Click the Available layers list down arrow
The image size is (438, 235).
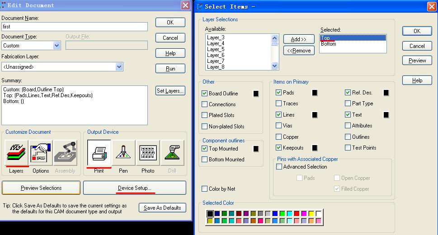tap(274, 66)
